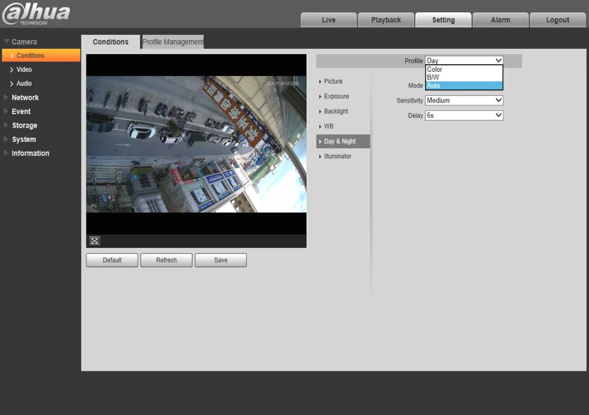Open the Profile dropdown

pyautogui.click(x=464, y=61)
